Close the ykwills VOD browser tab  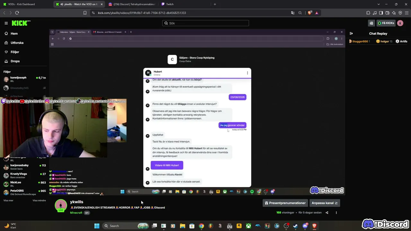(102, 4)
